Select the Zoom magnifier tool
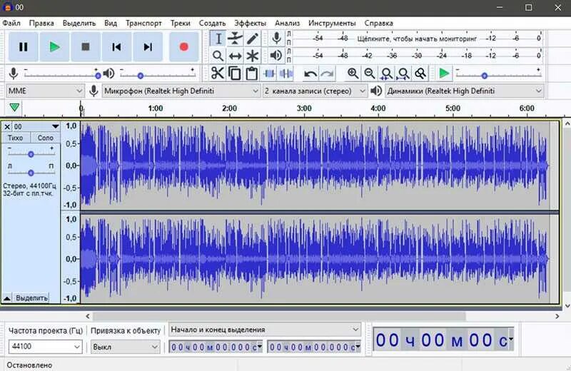The height and width of the screenshot is (371, 571). pyautogui.click(x=218, y=56)
